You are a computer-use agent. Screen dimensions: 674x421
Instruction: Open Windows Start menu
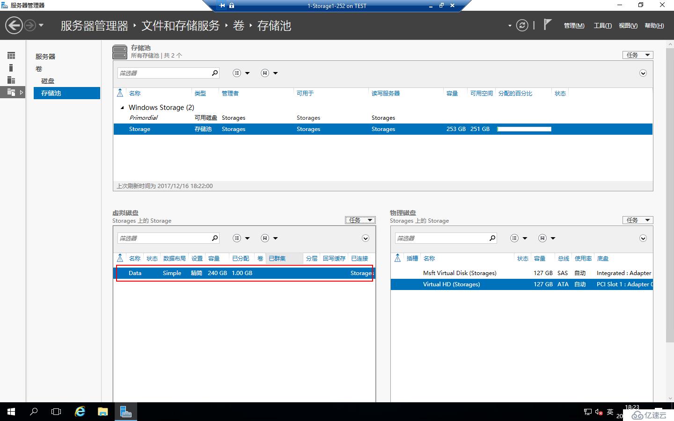(x=11, y=412)
